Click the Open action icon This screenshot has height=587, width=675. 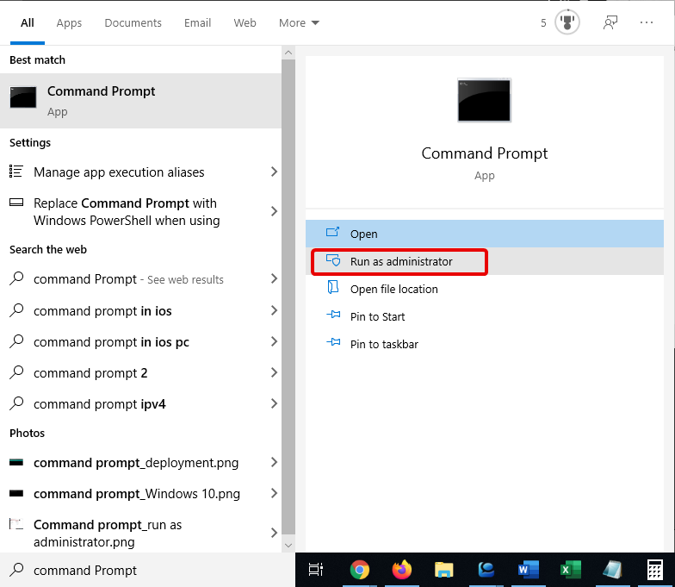click(332, 233)
